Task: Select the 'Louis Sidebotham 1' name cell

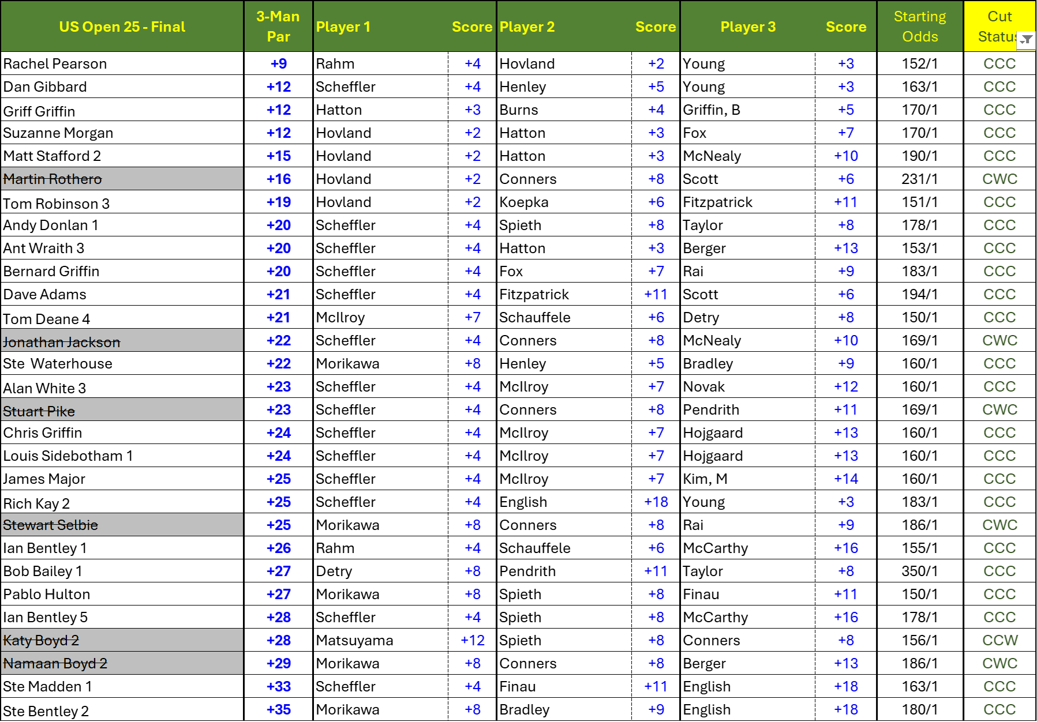Action: [122, 456]
